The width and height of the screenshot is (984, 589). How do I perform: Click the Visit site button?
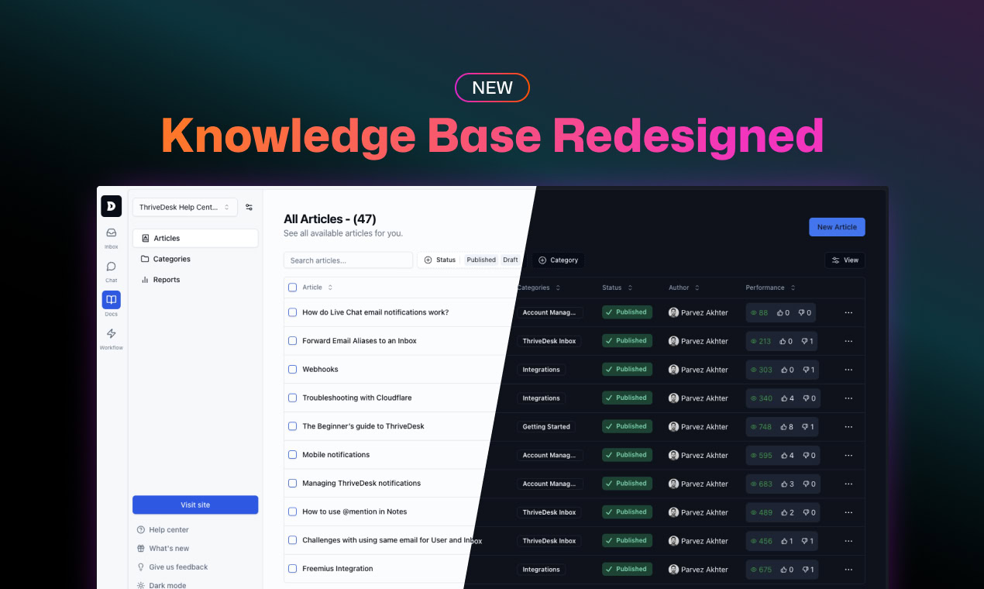coord(195,505)
